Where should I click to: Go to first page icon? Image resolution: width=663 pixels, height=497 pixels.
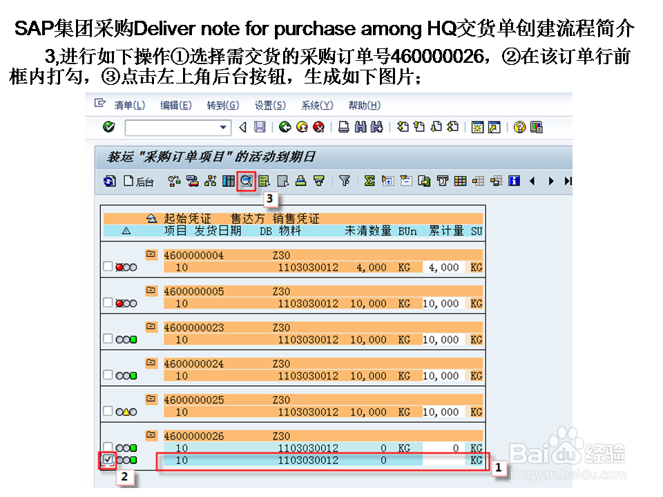pos(403,127)
